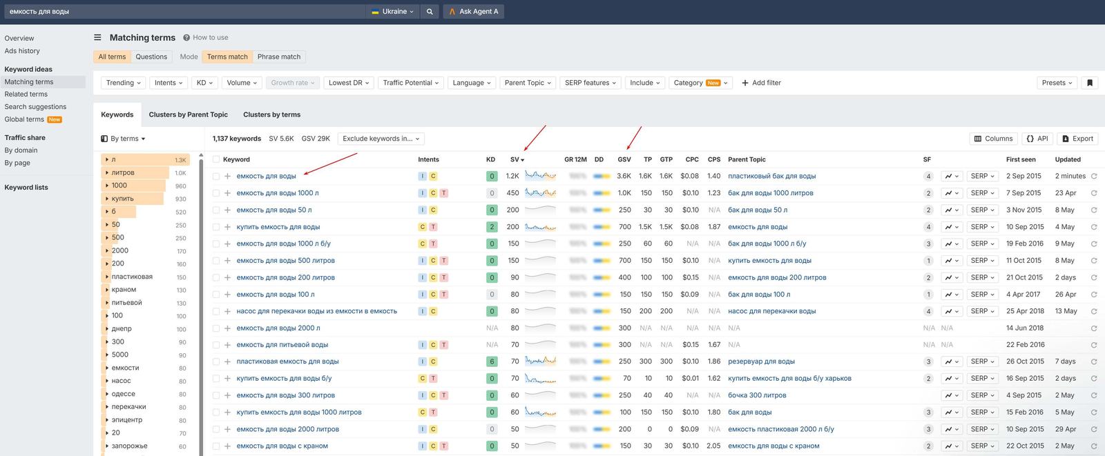The width and height of the screenshot is (1105, 456).
Task: Check the box for емкость для воды
Action: [216, 177]
